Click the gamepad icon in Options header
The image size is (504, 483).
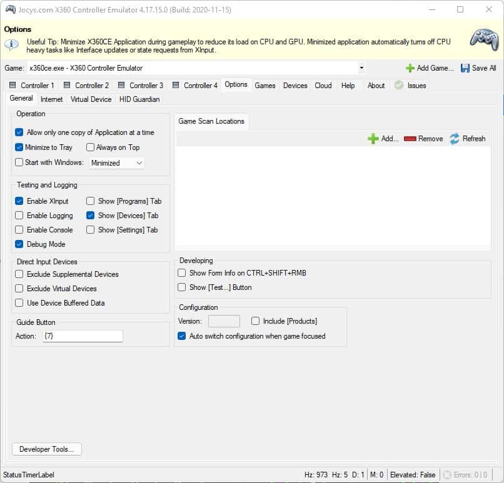pyautogui.click(x=484, y=40)
